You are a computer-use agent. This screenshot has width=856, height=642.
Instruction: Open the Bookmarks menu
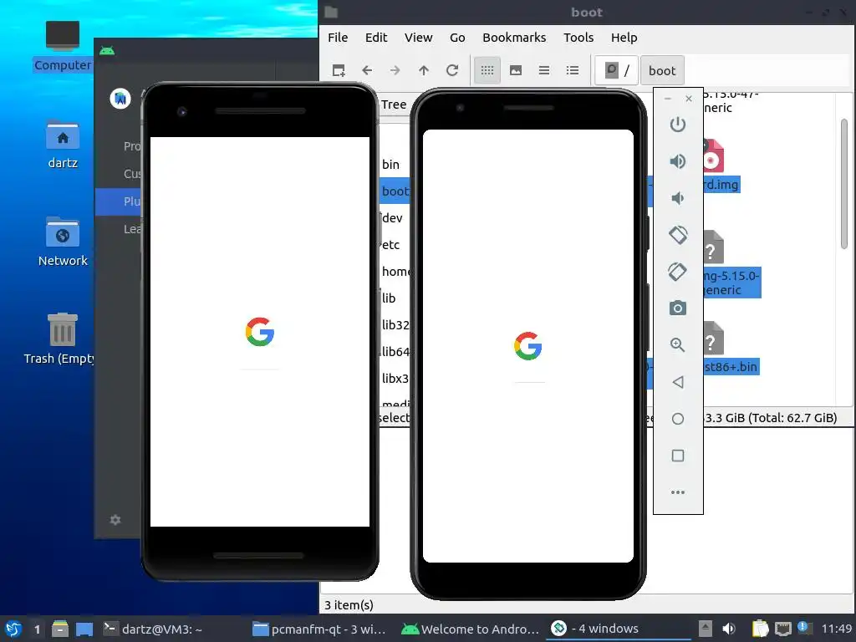pyautogui.click(x=514, y=38)
